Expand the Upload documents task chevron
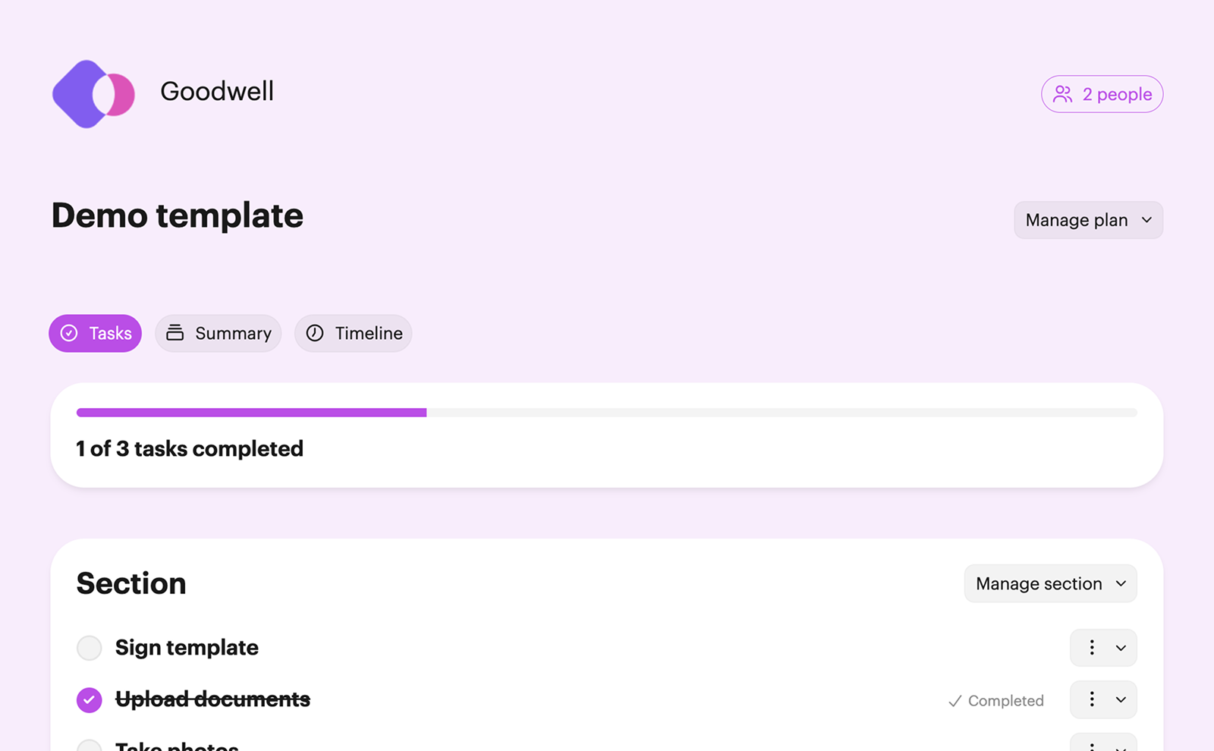Viewport: 1214px width, 751px height. coord(1121,699)
